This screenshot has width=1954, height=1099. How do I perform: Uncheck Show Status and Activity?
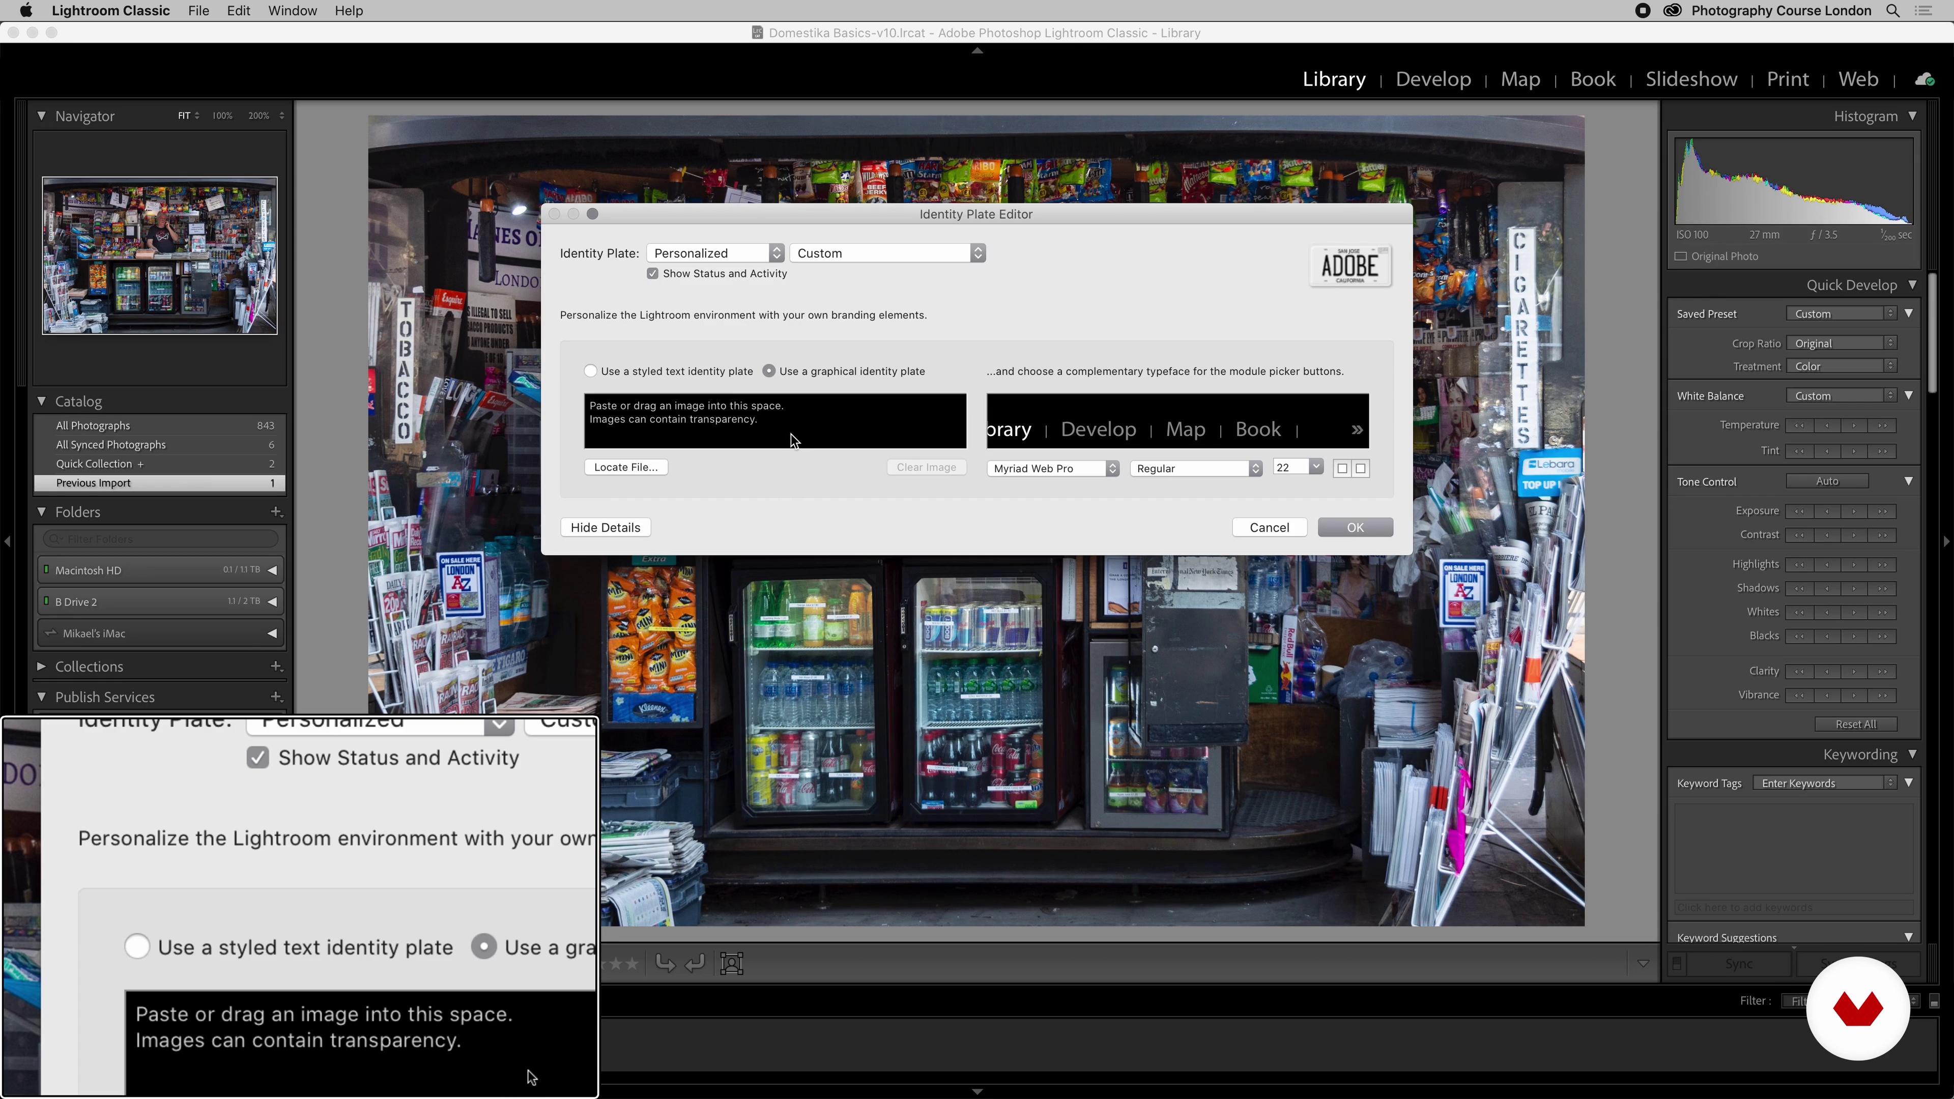(x=652, y=274)
